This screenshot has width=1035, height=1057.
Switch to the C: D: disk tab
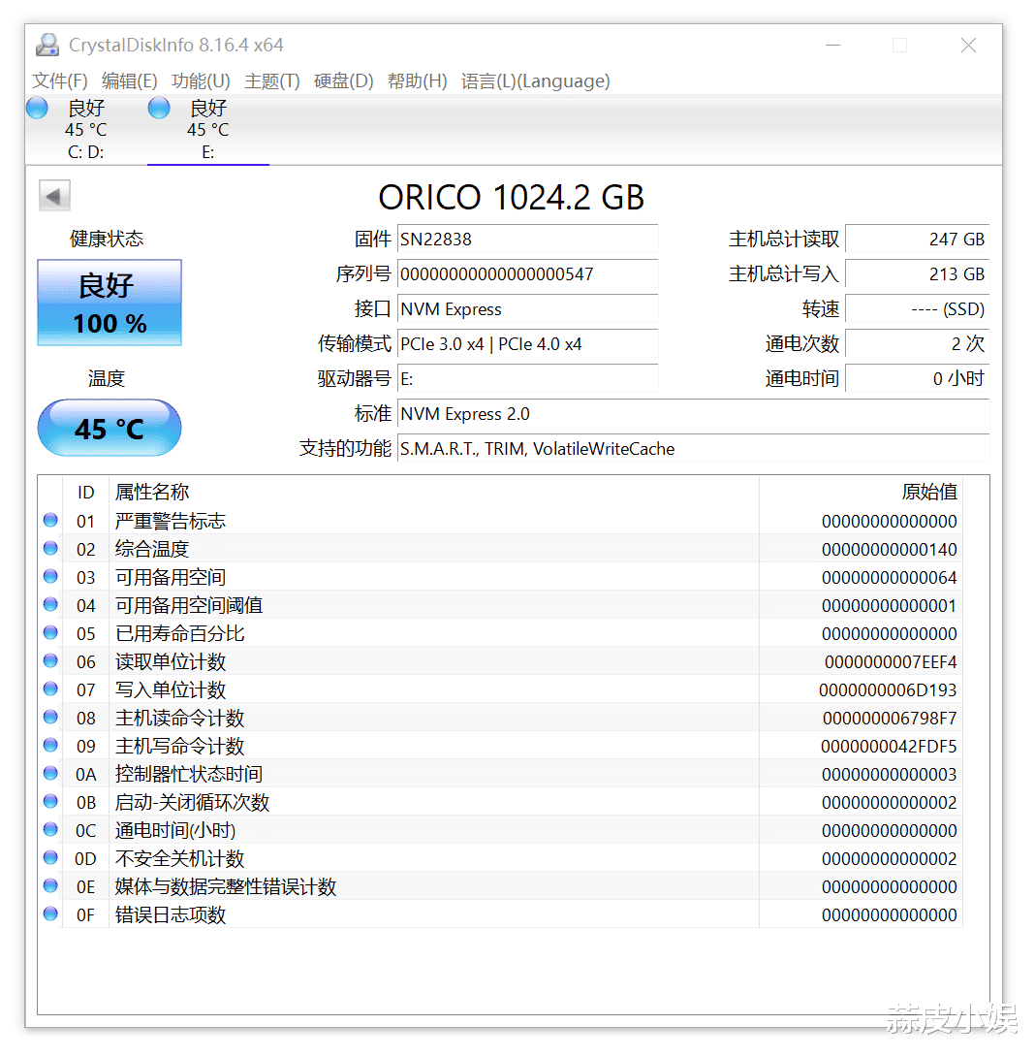click(x=85, y=129)
